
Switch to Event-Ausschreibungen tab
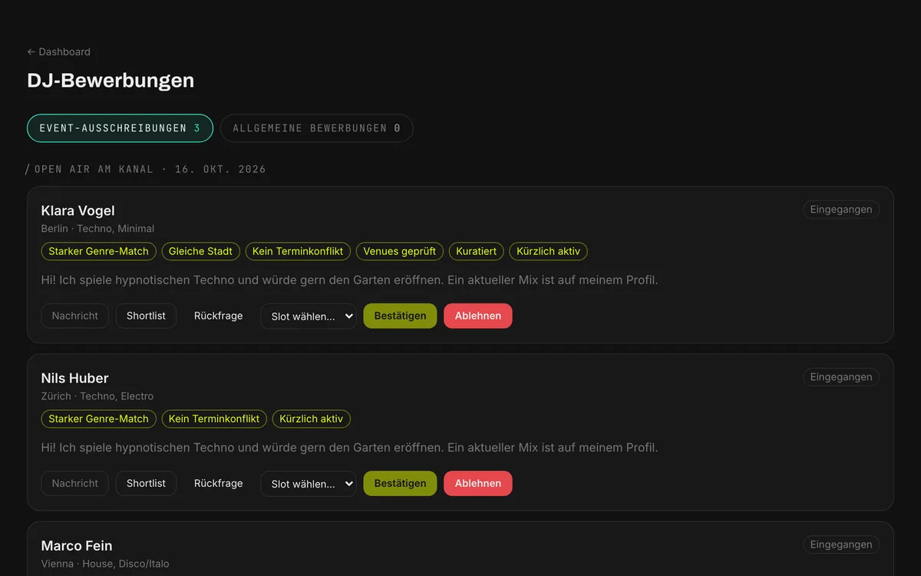click(x=120, y=128)
